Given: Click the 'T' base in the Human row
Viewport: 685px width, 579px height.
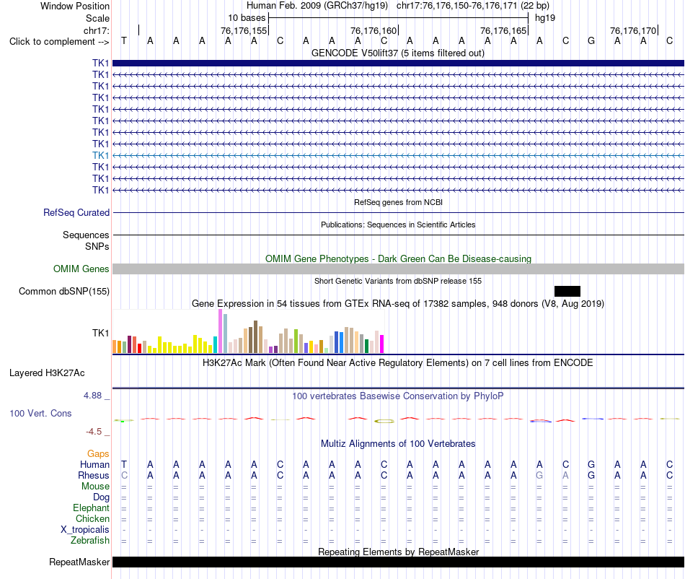Looking at the screenshot, I should click(x=124, y=464).
